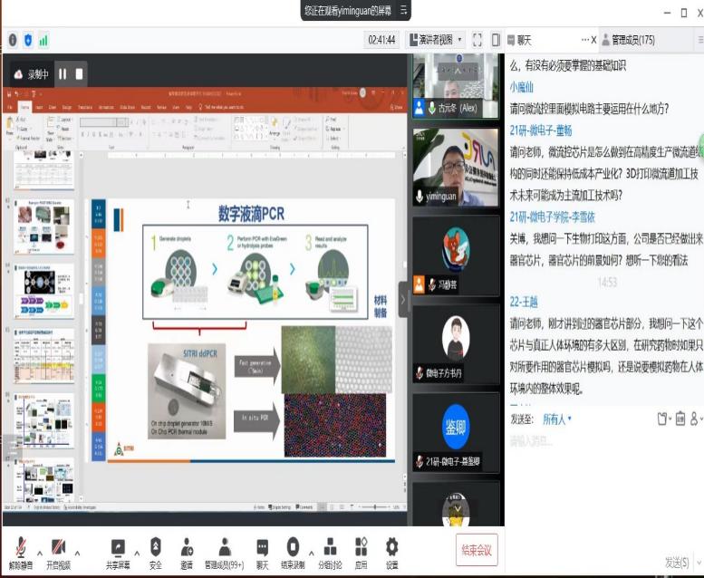Viewport: 704px width, 578px height.
Task: Pause the recording in 录制中 bar
Action: (63, 73)
